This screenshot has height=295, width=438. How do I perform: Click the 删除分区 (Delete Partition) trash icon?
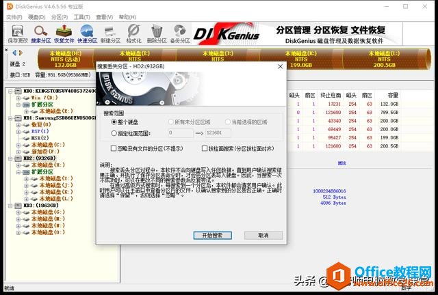pos(157,33)
